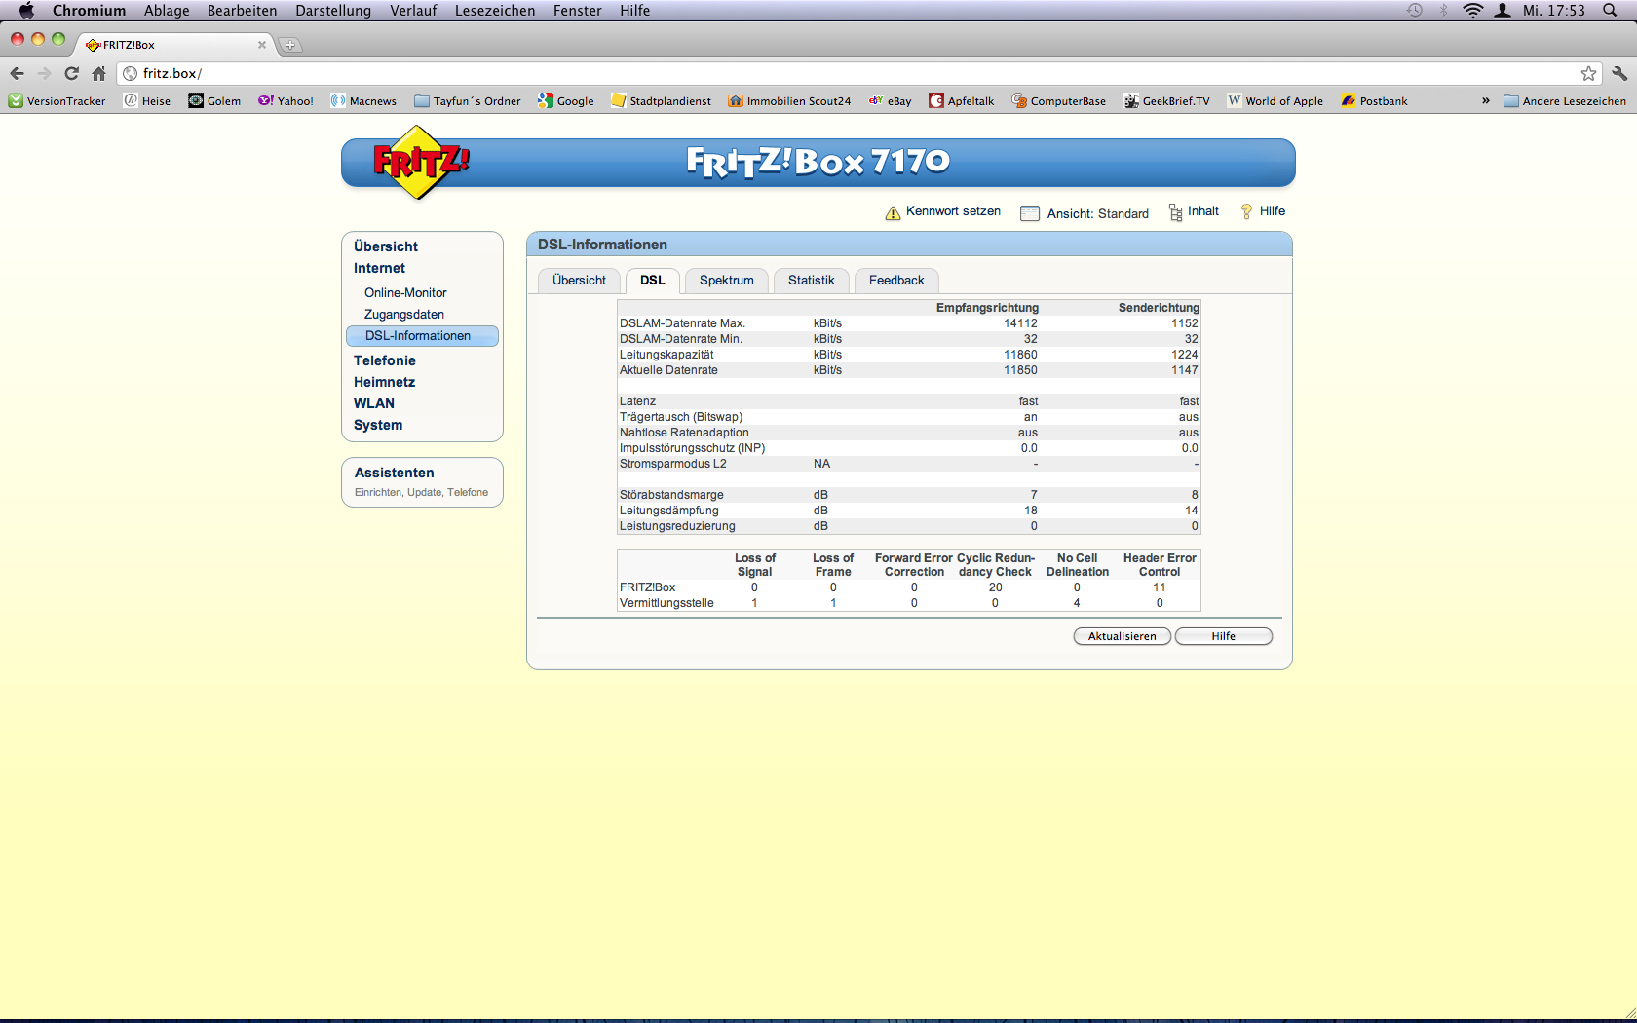The image size is (1637, 1023).
Task: Click the FRITZ! logo
Action: (421, 162)
